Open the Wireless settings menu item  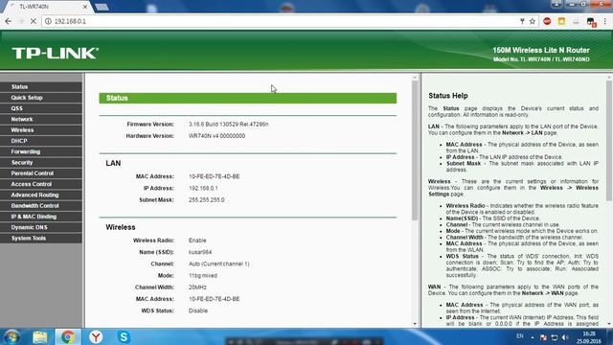pos(41,130)
